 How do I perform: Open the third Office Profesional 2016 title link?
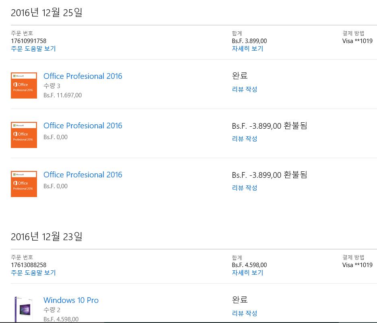tap(82, 175)
